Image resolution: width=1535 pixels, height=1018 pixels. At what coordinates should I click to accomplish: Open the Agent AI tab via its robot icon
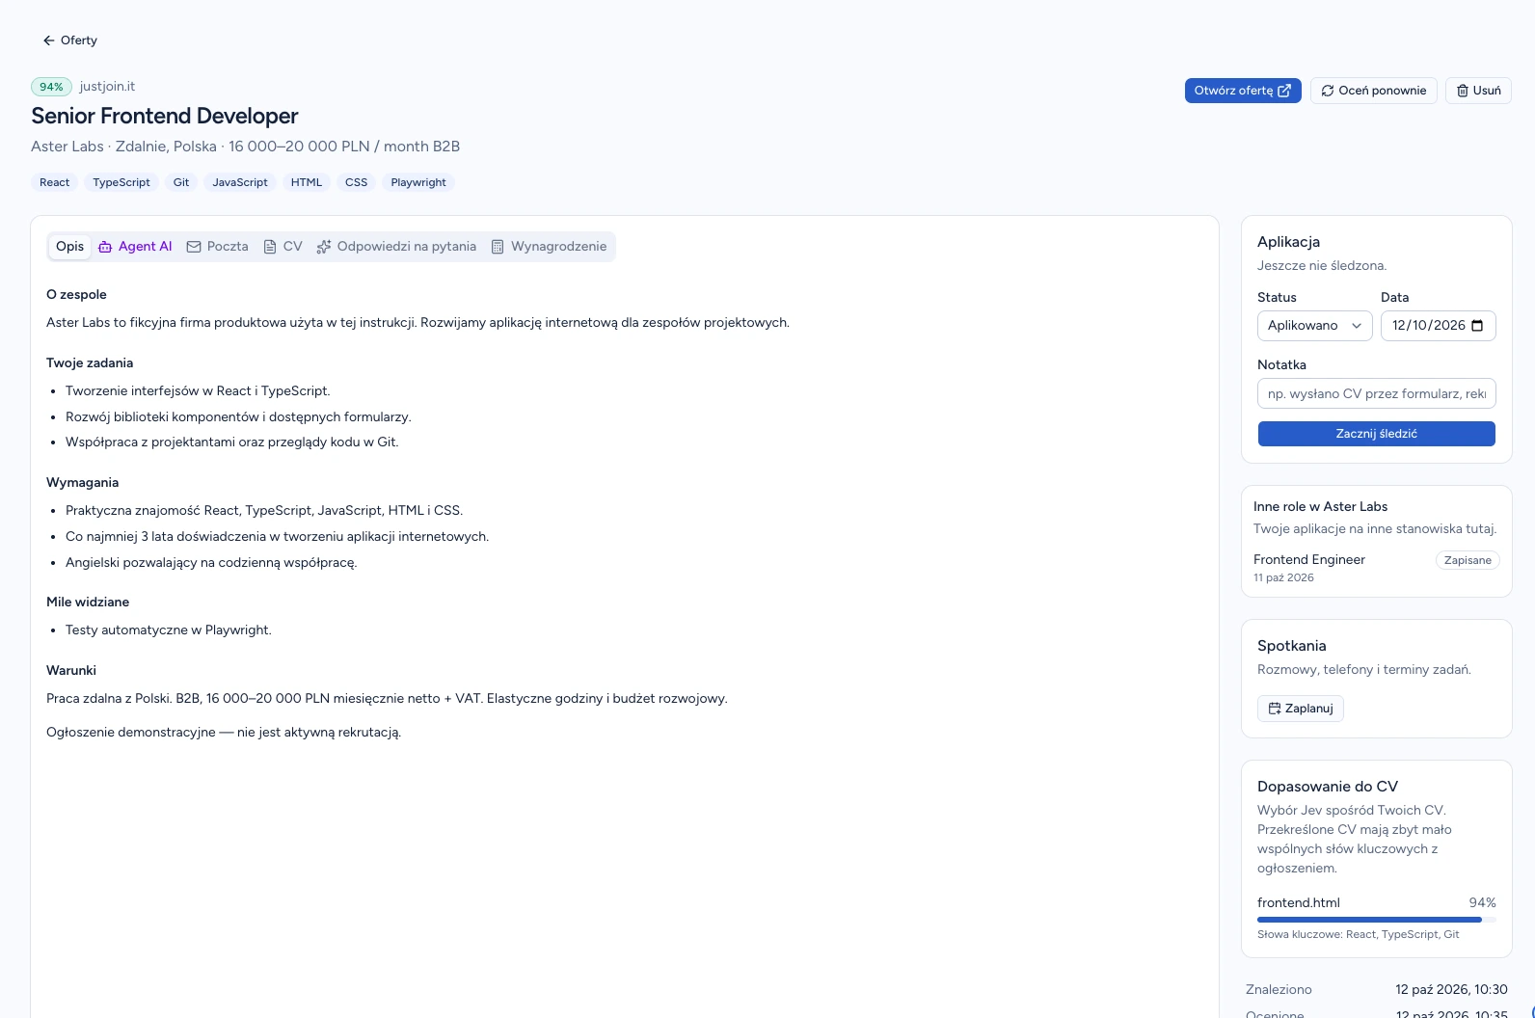[x=105, y=247]
